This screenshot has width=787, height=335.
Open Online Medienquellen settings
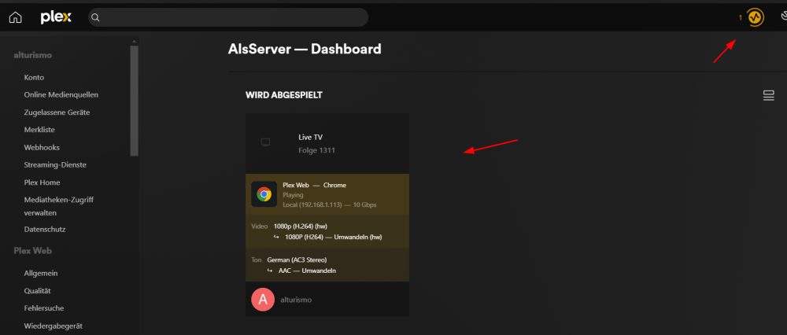tap(61, 94)
